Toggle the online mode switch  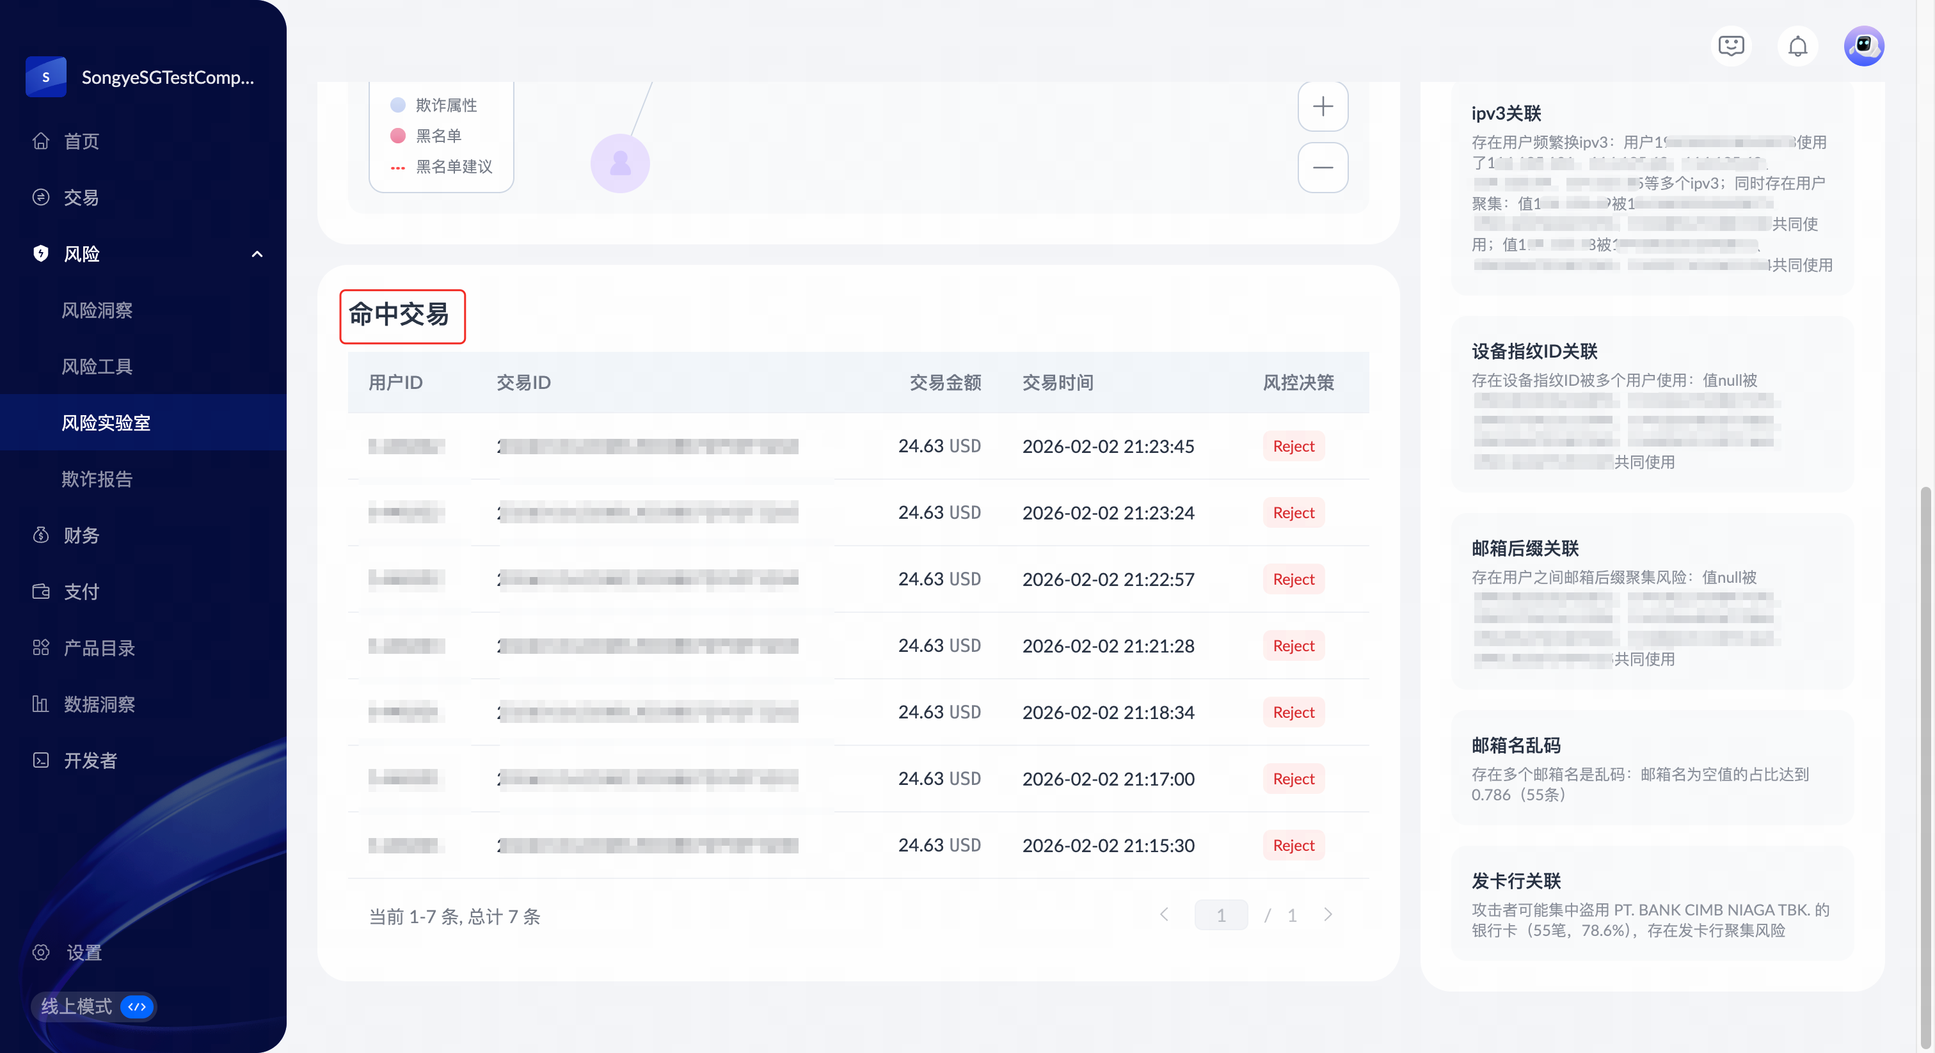coord(137,1006)
